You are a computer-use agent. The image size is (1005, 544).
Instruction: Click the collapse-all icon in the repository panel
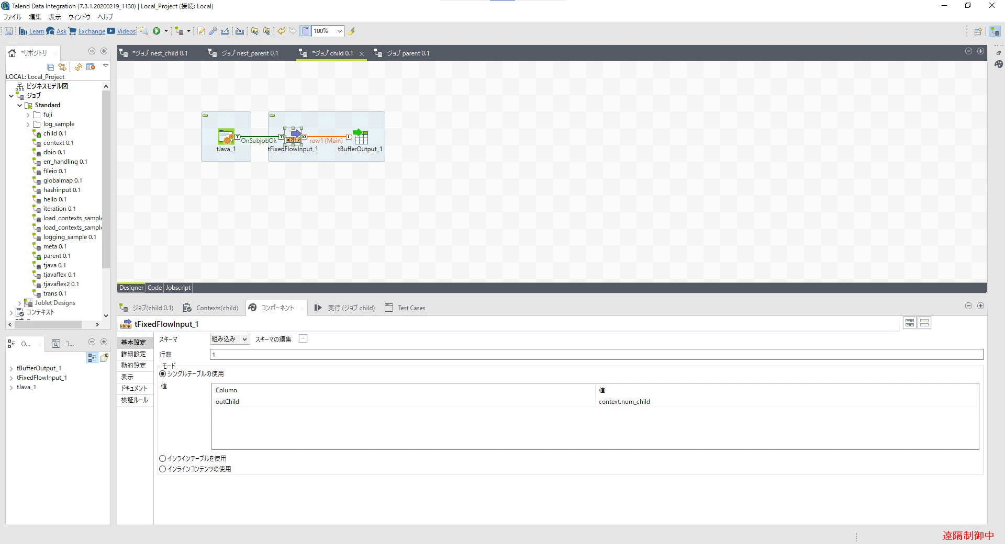(x=51, y=67)
